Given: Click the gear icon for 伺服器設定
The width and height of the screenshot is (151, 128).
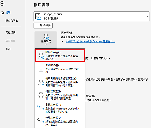Looking at the screenshot, I should click(x=41, y=95).
